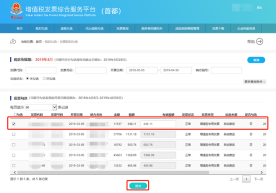
Task: Click the blue 查询 search button
Action: pos(256,60)
